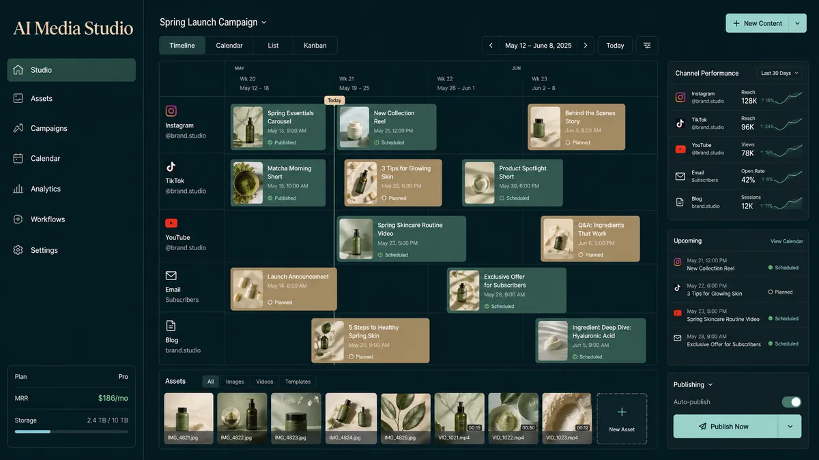The image size is (819, 460).
Task: Switch to the List view tab
Action: tap(273, 46)
